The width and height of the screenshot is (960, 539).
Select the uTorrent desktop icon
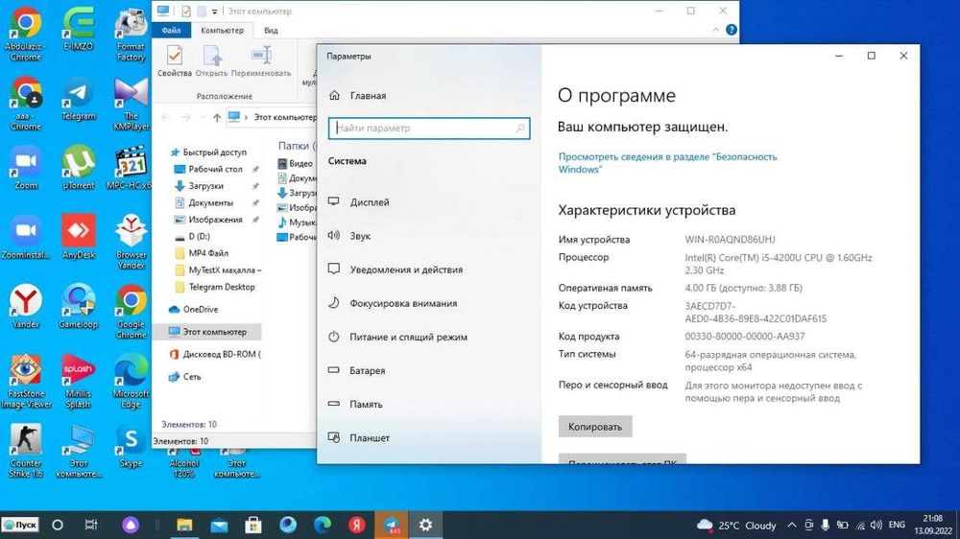[79, 168]
